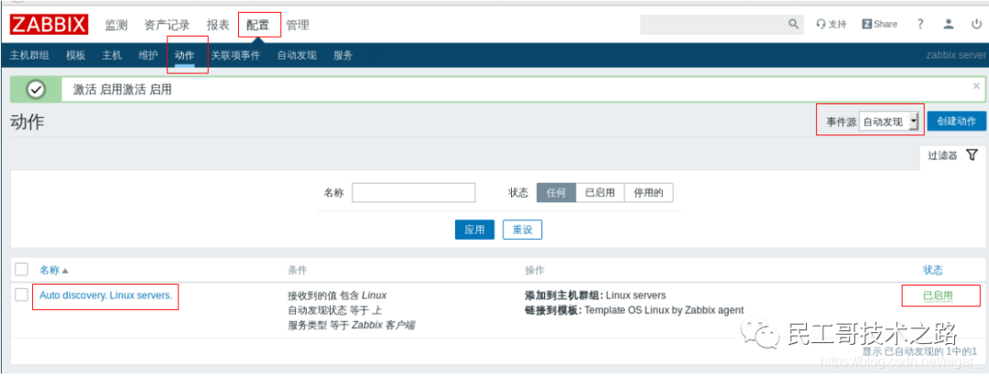The height and width of the screenshot is (377, 989).
Task: Open the Share link
Action: tap(879, 24)
